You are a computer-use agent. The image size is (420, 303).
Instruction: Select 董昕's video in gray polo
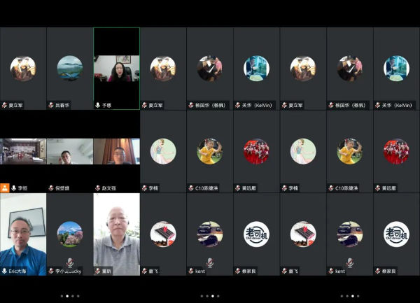point(116,234)
